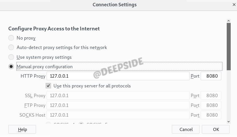Click the HTTP Proxy address field
Image resolution: width=237 pixels, height=137 pixels.
pyautogui.click(x=118, y=76)
